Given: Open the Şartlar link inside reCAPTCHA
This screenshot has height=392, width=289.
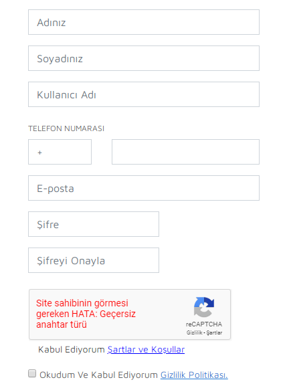Looking at the screenshot, I should click(x=214, y=332).
